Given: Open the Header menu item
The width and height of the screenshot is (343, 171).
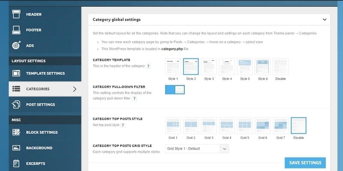Looking at the screenshot, I should click(x=45, y=14).
